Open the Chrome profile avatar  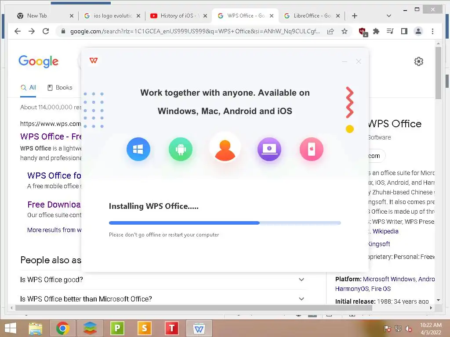click(418, 31)
